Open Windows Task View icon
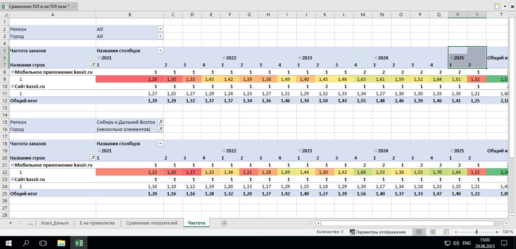516x249 pixels. tap(43, 243)
